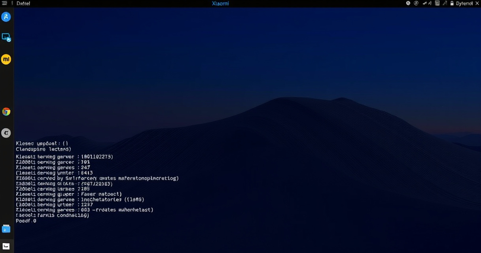Open the Dyterdi user menu
Screen dimensions: 481x253
click(464, 3)
